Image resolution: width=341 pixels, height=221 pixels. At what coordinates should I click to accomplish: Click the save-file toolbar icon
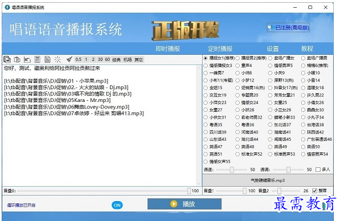(48, 59)
